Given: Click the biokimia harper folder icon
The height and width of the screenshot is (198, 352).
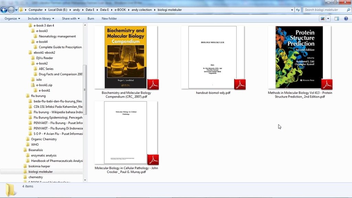Looking at the screenshot, I should click(25, 166).
